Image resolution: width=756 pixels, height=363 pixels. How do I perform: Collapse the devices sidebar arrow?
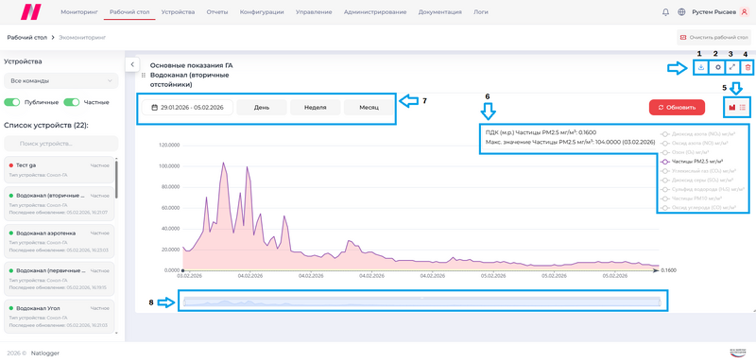coord(132,64)
